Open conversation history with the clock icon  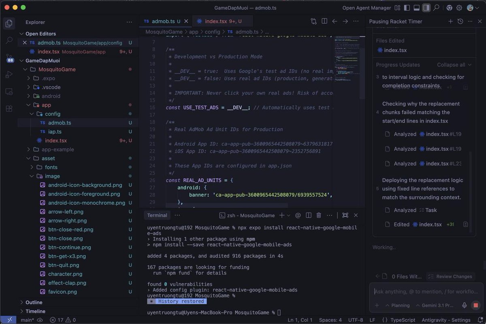[460, 21]
